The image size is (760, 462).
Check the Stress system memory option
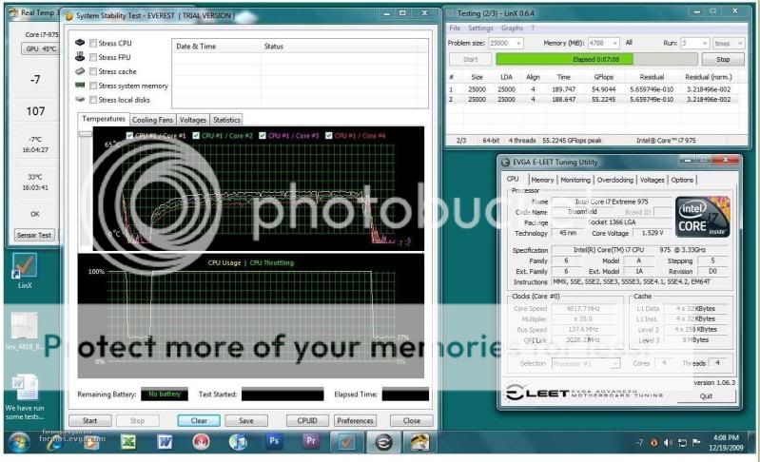[x=92, y=86]
